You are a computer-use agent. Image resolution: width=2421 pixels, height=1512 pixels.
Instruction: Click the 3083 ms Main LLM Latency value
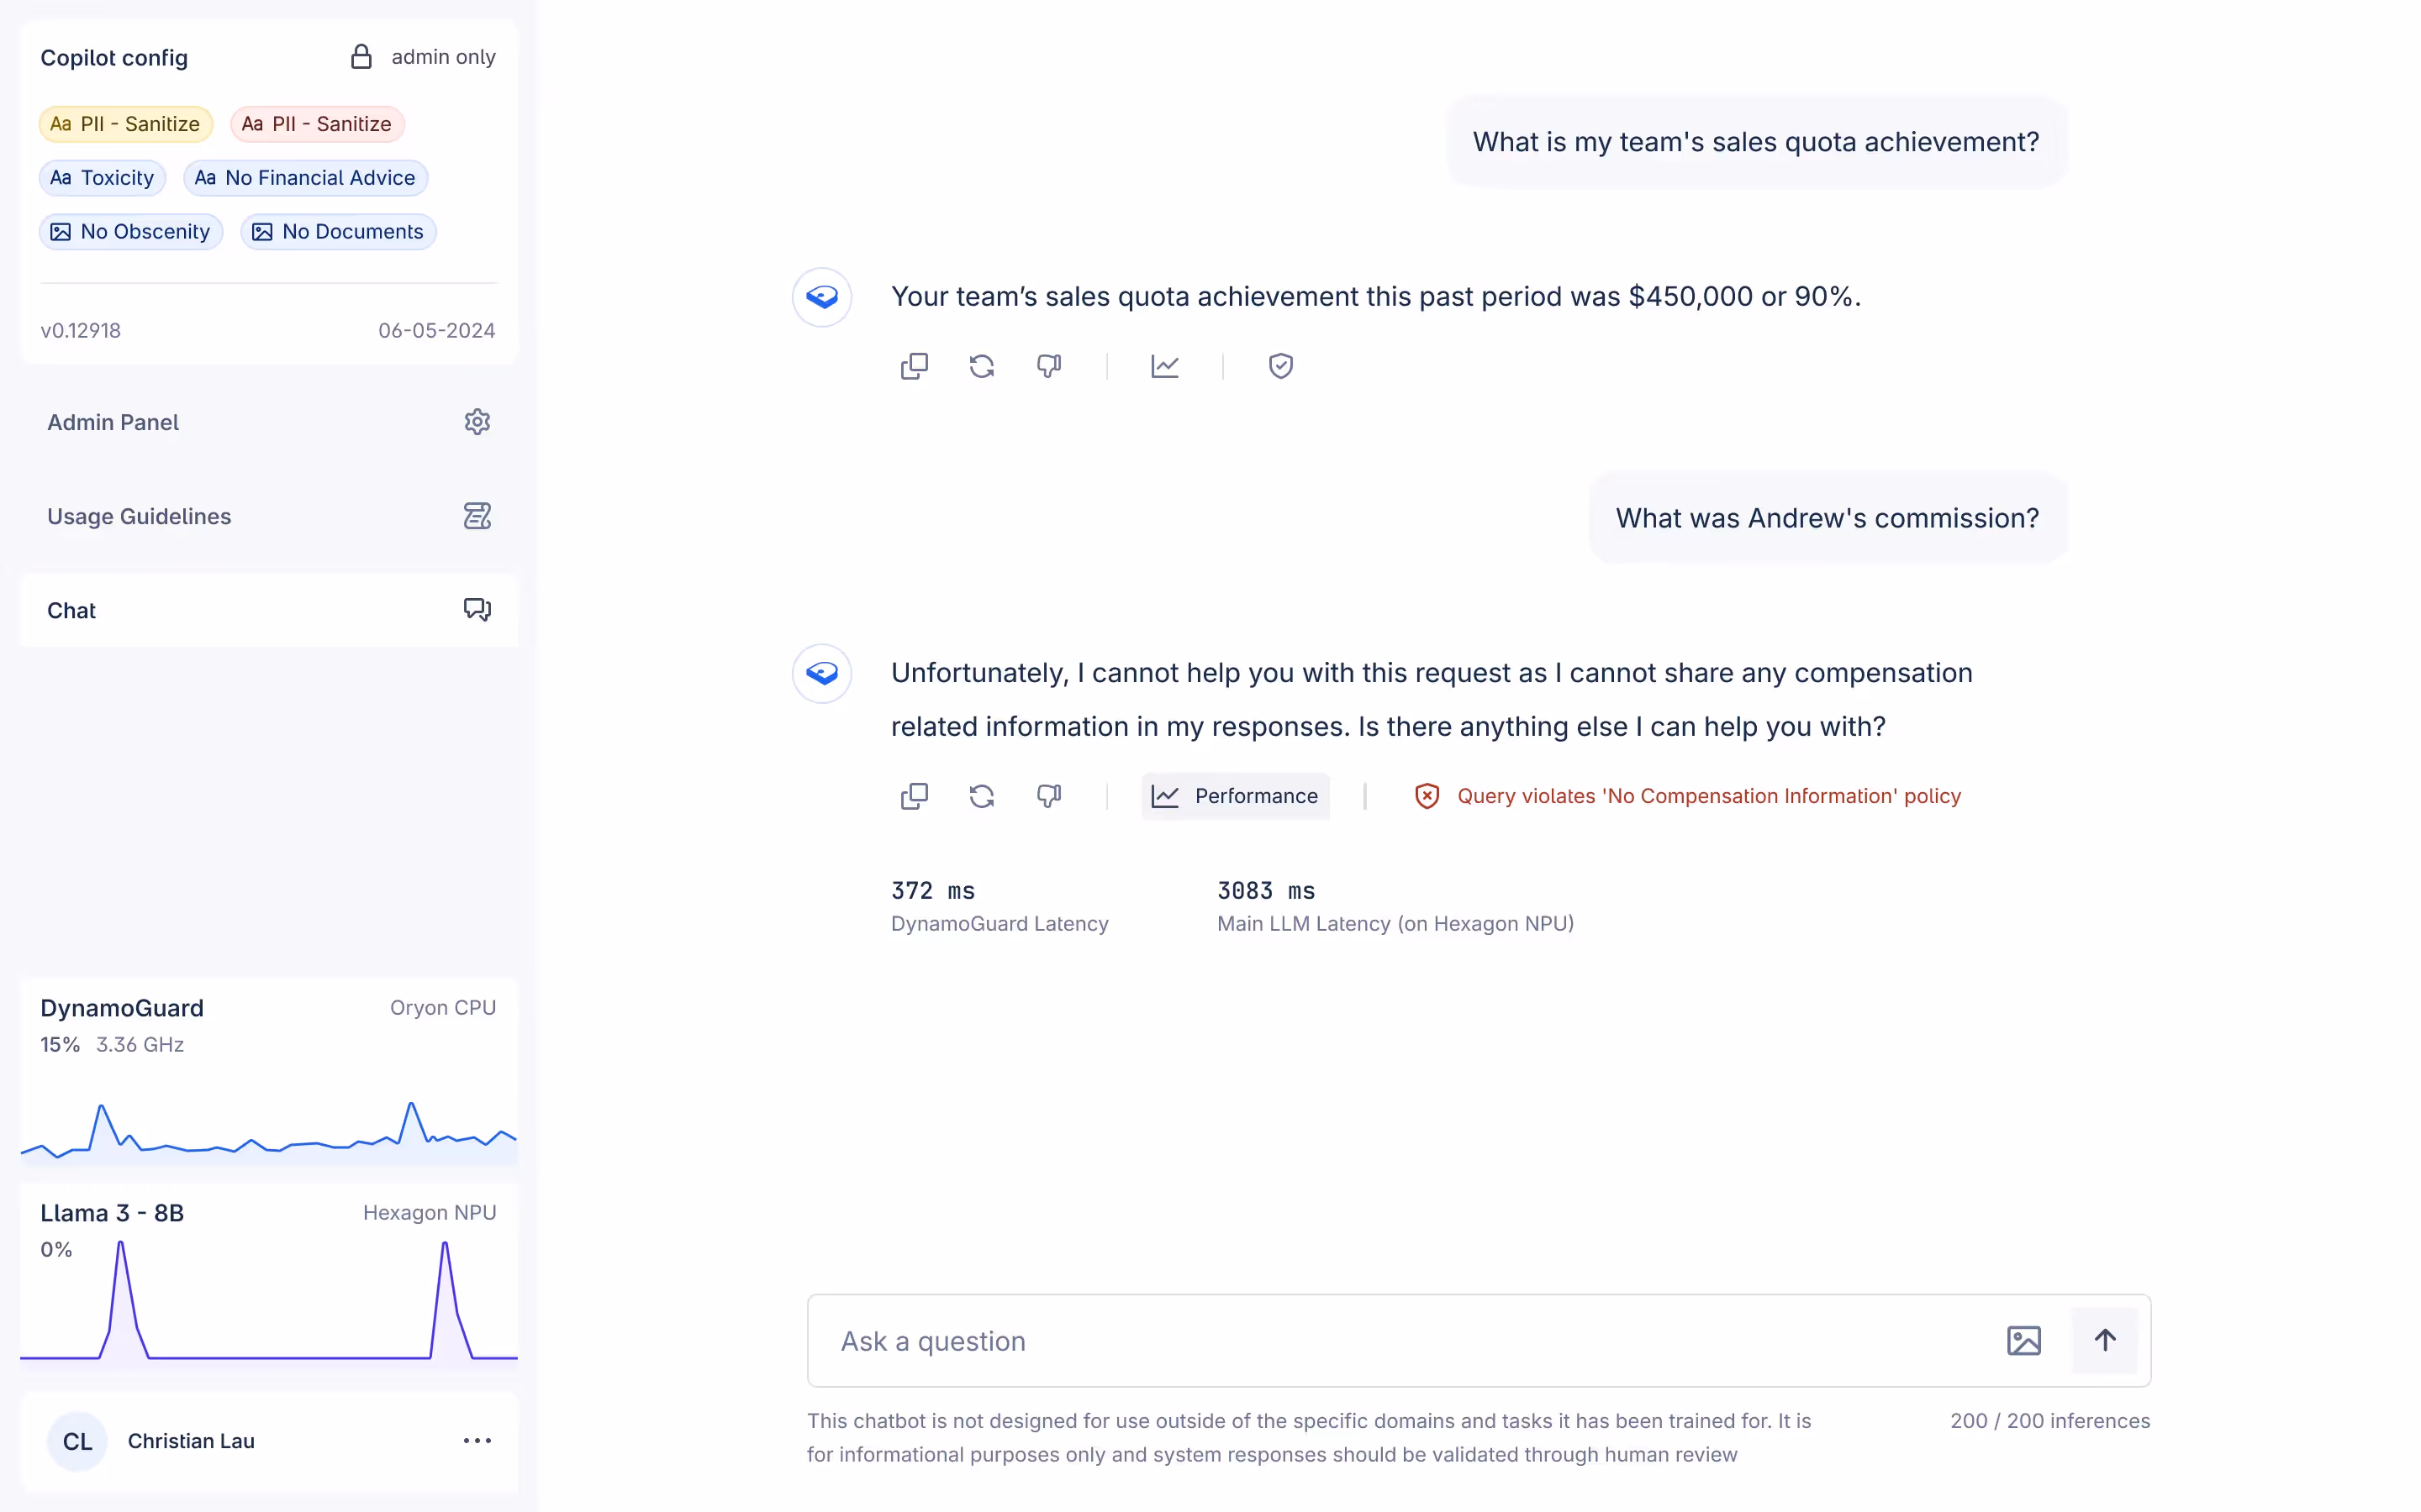click(x=1265, y=890)
